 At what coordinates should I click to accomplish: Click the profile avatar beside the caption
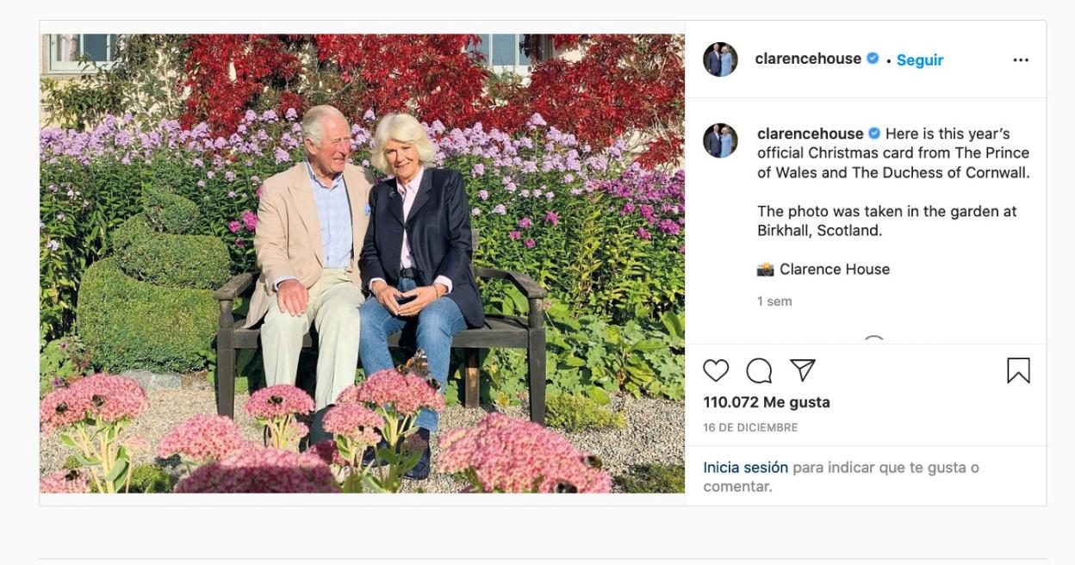(x=720, y=140)
